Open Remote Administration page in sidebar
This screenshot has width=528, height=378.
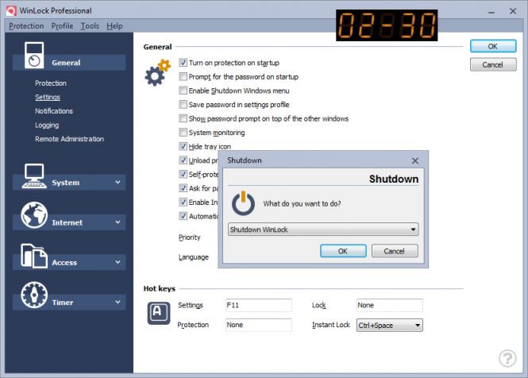[69, 139]
